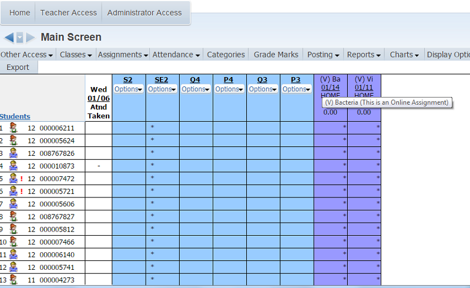Click SE2 grade cell for student 000005606

click(x=162, y=203)
